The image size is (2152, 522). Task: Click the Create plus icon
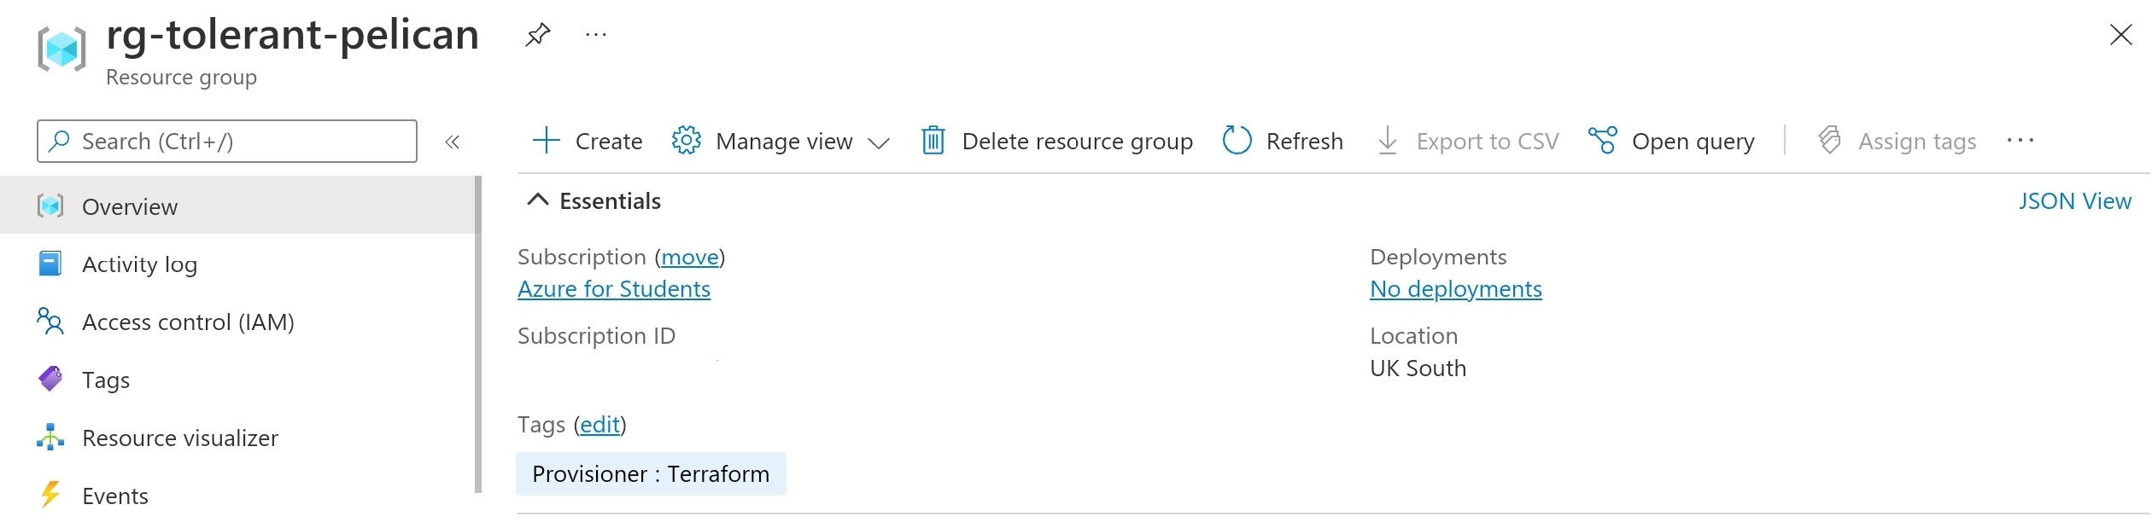546,141
